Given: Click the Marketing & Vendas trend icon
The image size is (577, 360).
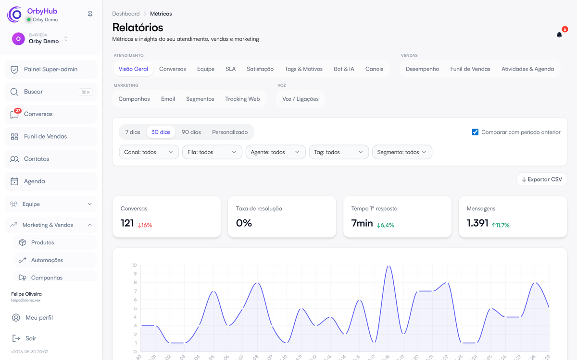Looking at the screenshot, I should point(13,225).
